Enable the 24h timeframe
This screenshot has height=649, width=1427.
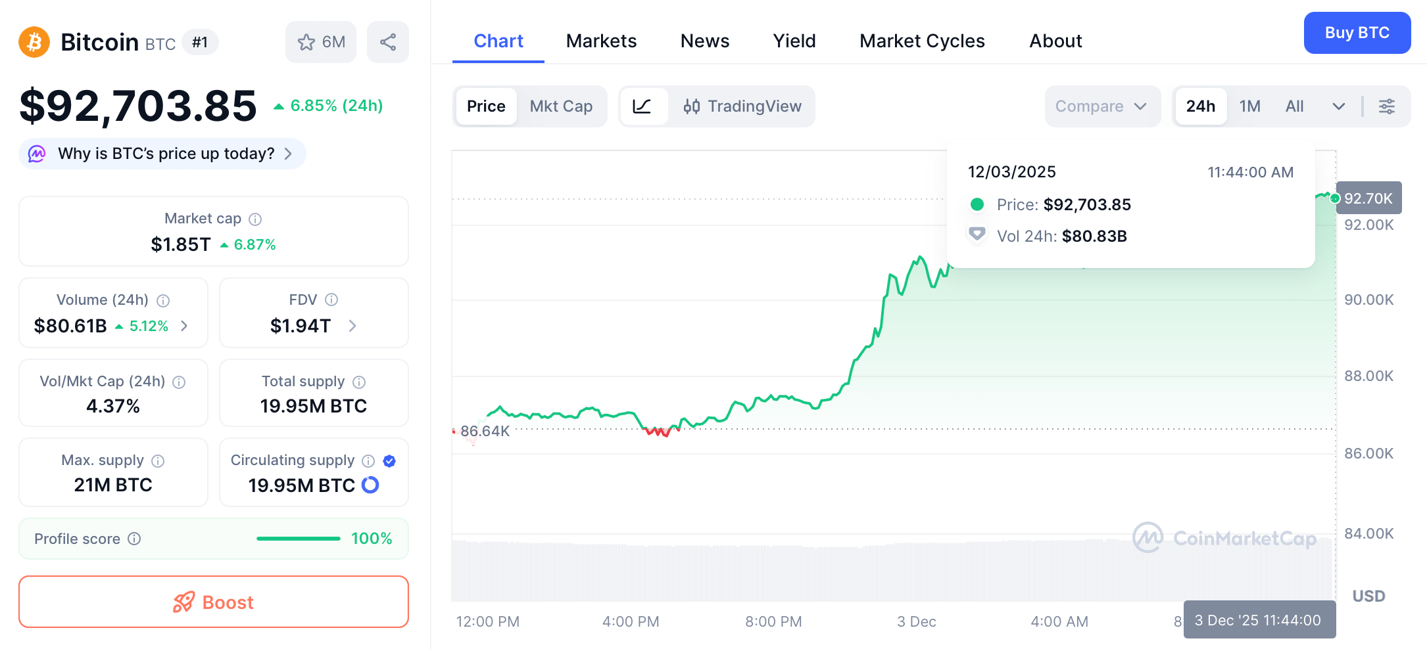[1201, 106]
